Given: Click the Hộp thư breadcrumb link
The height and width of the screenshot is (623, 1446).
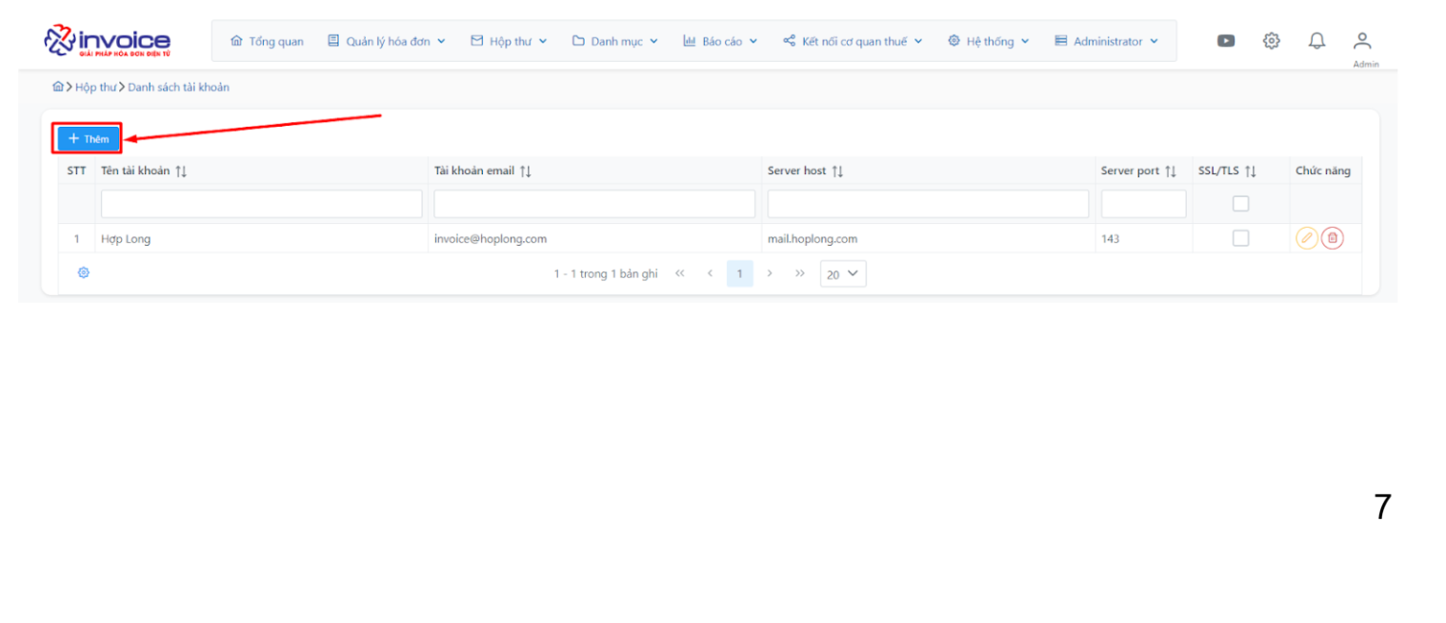Looking at the screenshot, I should click(95, 87).
